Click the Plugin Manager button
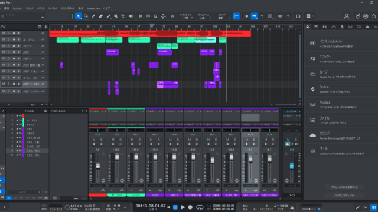Image resolution: width=378 pixels, height=212 pixels. (x=344, y=195)
